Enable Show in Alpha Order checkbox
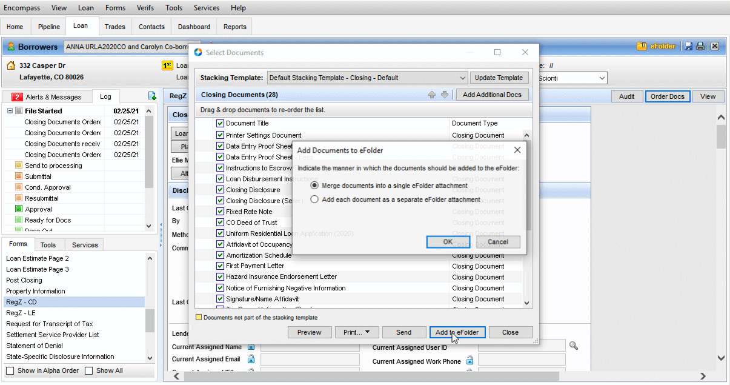 pos(10,370)
